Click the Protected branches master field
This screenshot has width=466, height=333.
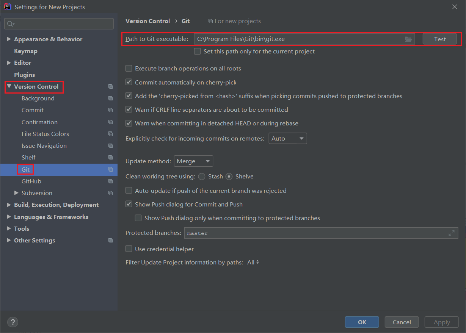tap(321, 233)
